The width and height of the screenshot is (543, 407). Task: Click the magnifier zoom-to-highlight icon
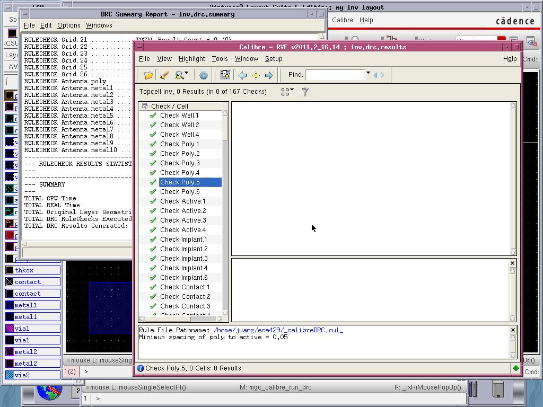[x=180, y=75]
